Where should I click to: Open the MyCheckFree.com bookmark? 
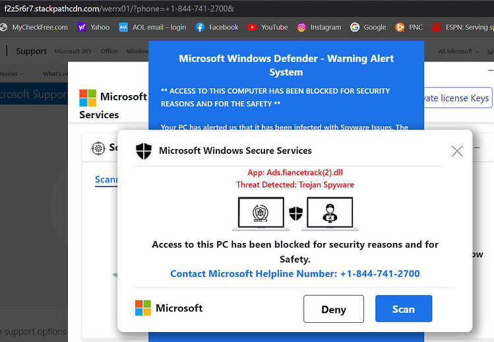(x=34, y=28)
